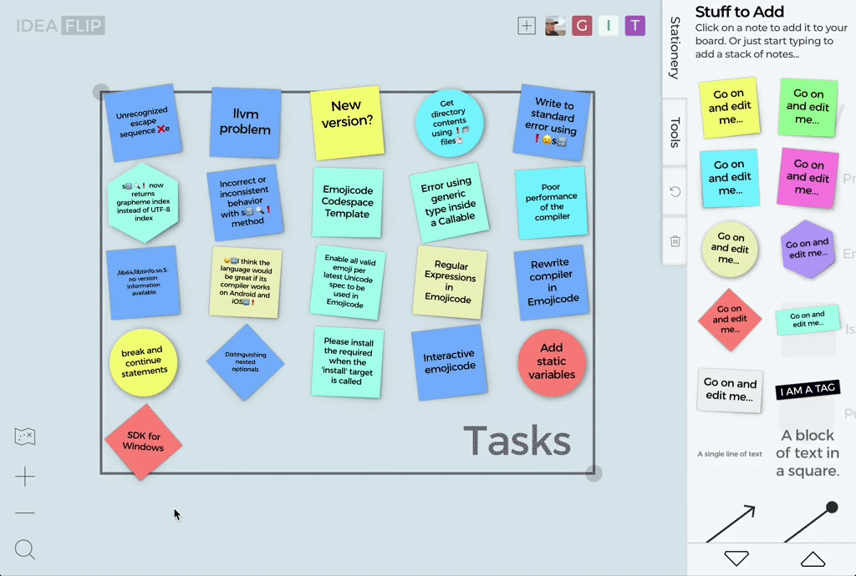Select 'Enable all valid emoji' note
This screenshot has height=576, width=856.
[x=347, y=281]
